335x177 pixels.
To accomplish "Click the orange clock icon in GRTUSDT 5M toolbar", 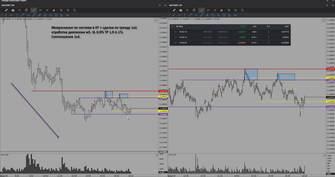I will click(20, 10).
